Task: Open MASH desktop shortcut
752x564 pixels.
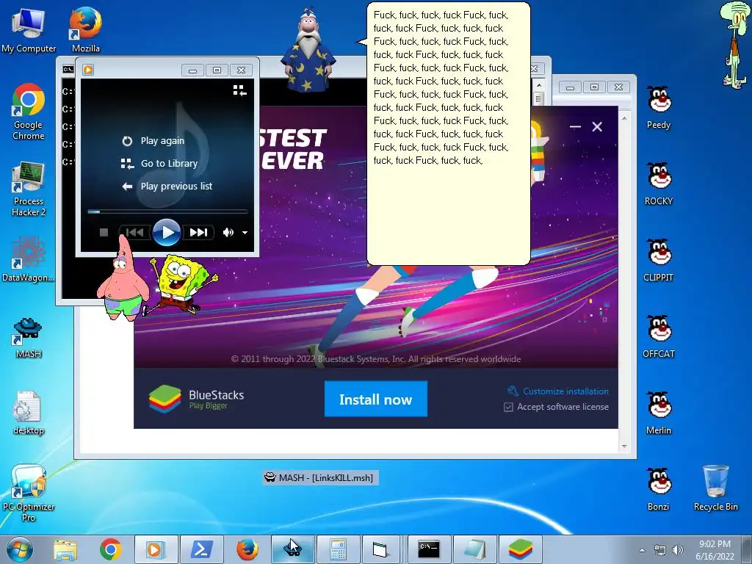Action: tap(29, 338)
